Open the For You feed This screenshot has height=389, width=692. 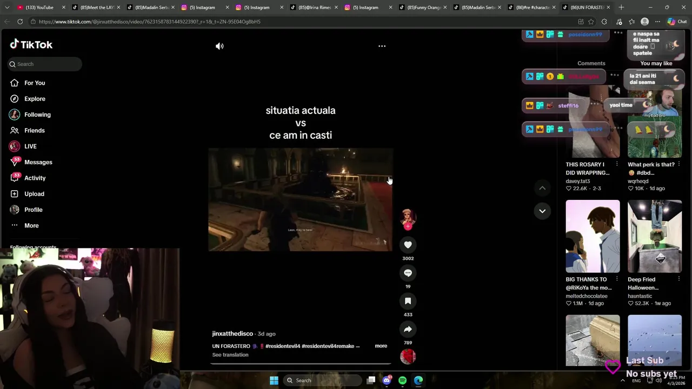[35, 83]
